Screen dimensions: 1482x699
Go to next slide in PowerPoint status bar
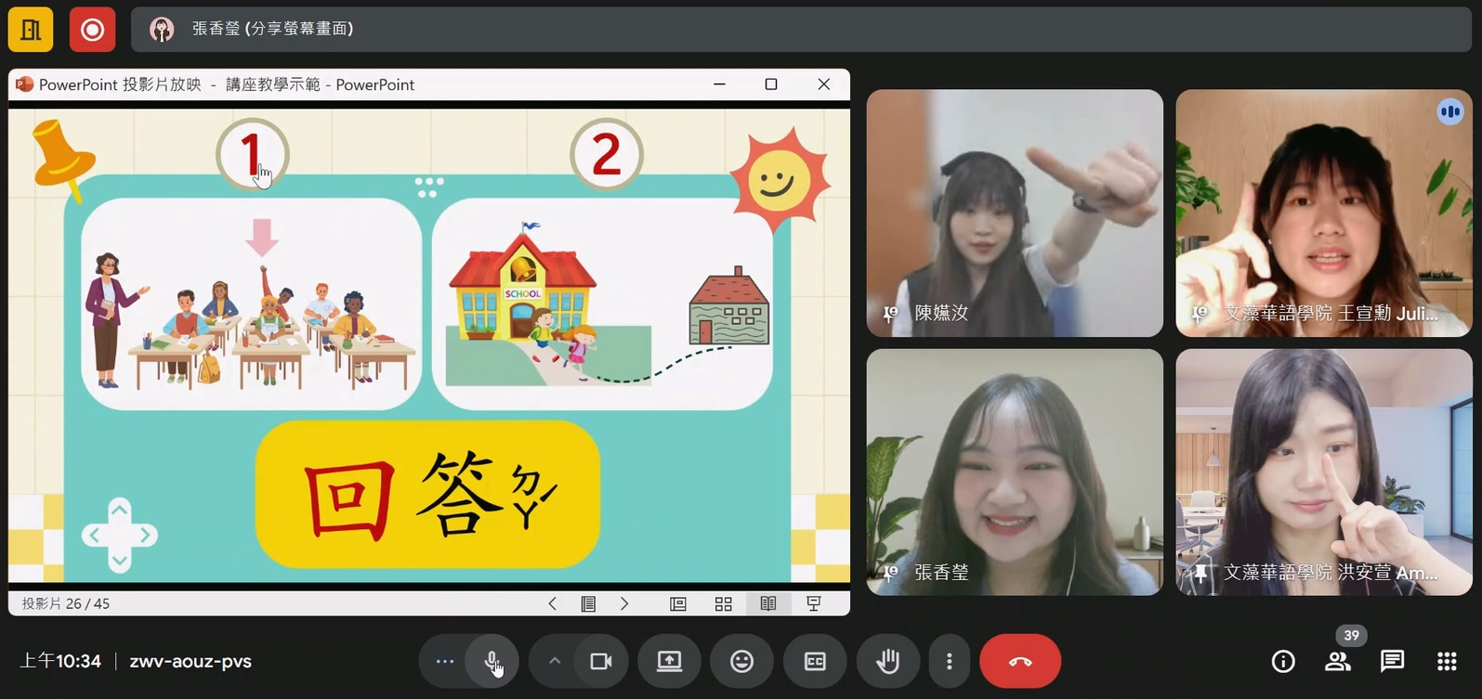click(x=624, y=603)
